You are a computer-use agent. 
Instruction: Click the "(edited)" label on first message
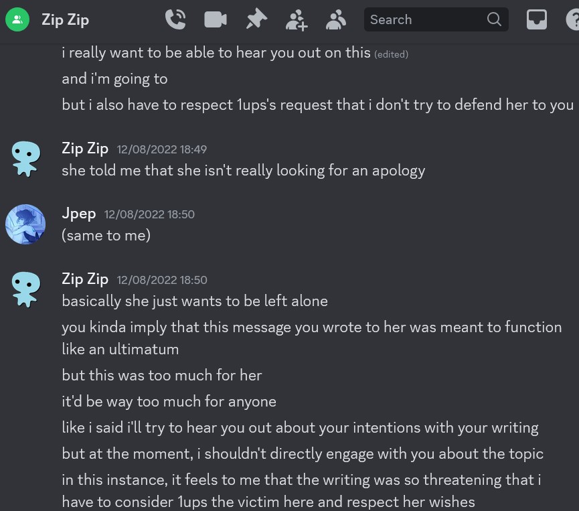(392, 54)
